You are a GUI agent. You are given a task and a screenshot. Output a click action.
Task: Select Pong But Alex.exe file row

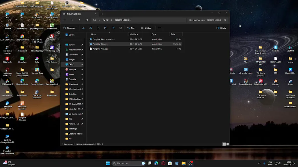[135, 44]
